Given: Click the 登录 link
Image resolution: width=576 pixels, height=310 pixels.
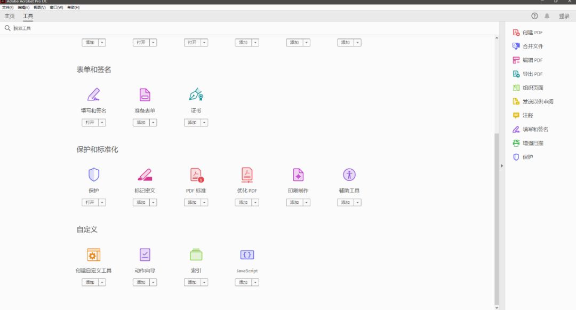Looking at the screenshot, I should [x=564, y=15].
